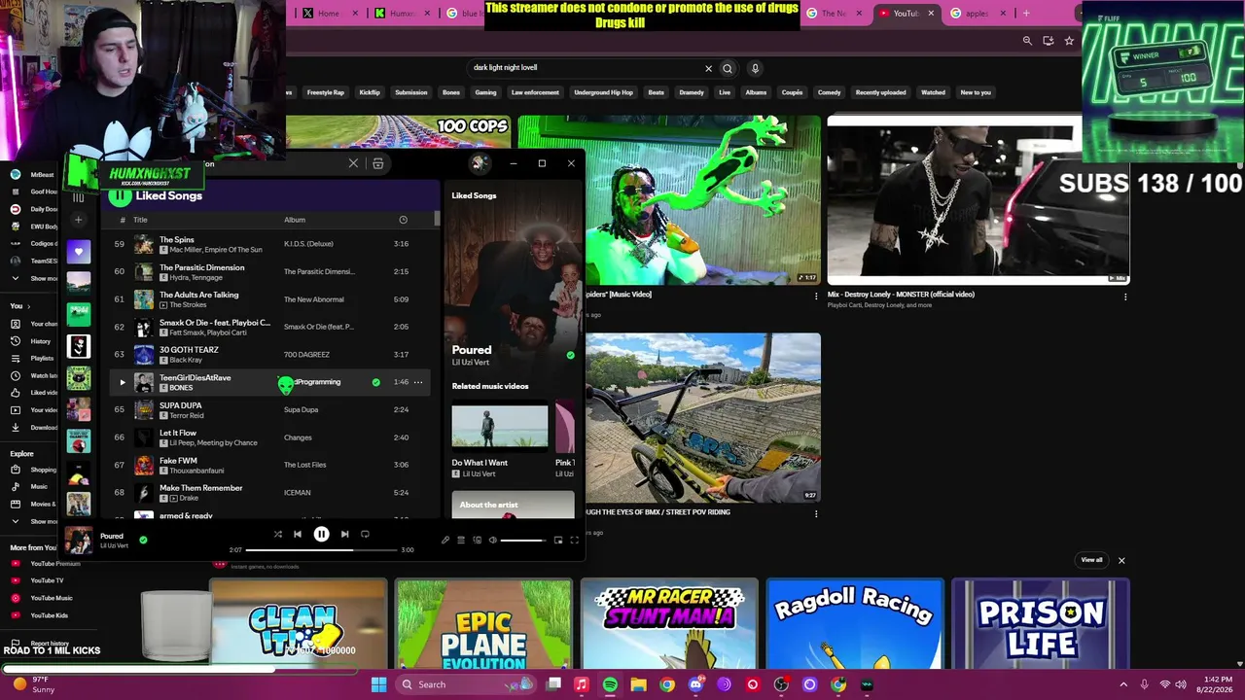This screenshot has width=1245, height=700.
Task: Select the Freestyle Rap filter chip
Action: tap(326, 92)
